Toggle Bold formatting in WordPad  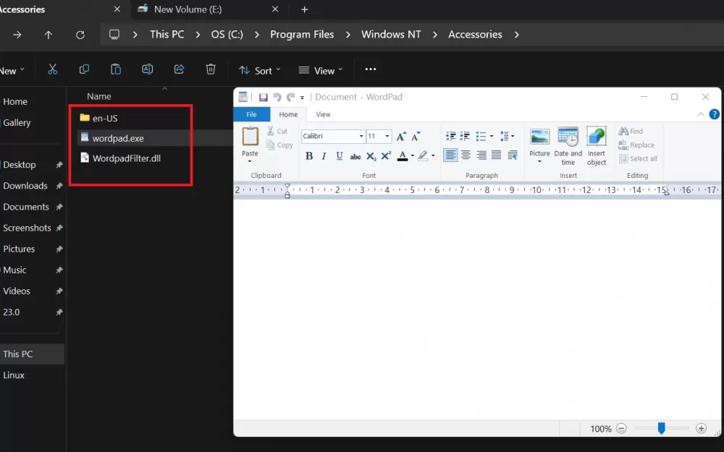[309, 156]
